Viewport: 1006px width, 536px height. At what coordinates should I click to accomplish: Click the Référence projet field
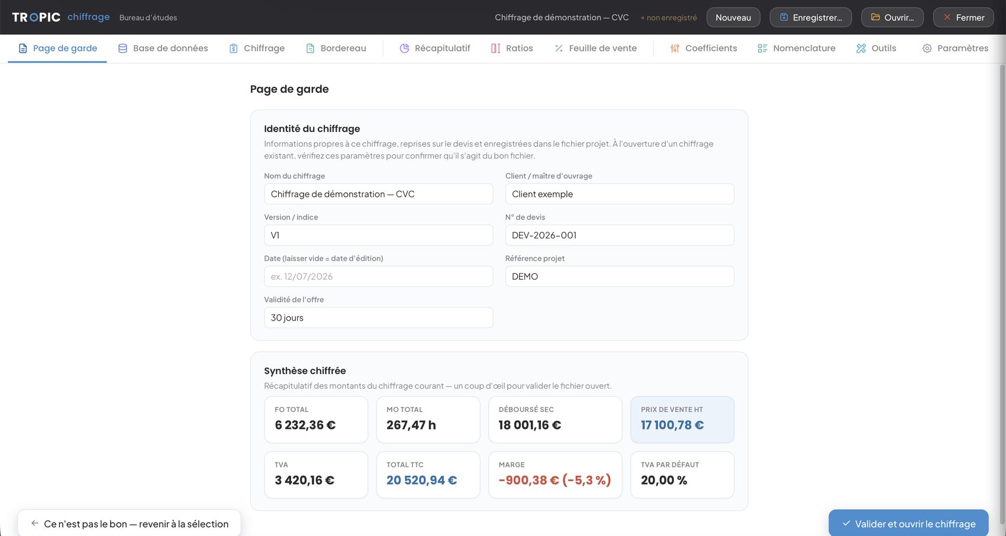[620, 276]
